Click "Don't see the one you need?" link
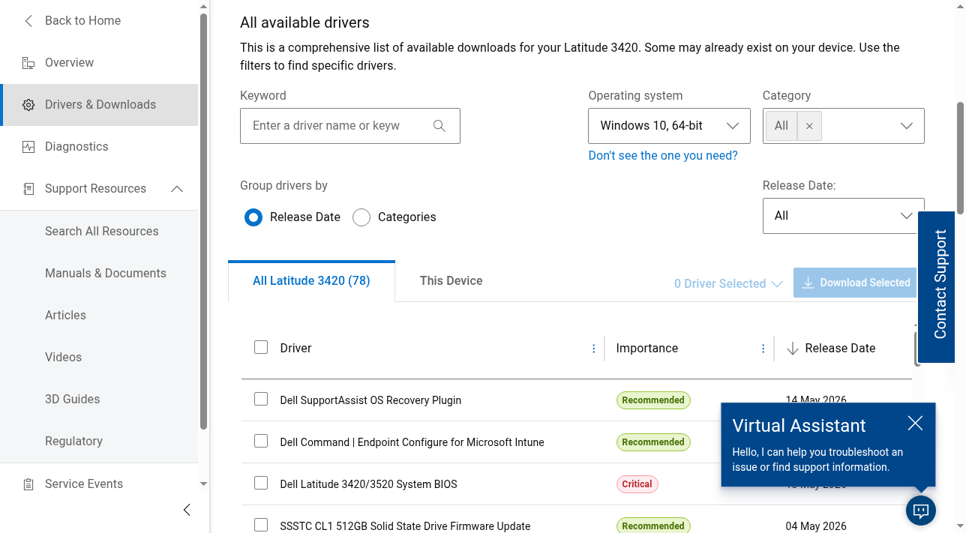966x533 pixels. 663,156
